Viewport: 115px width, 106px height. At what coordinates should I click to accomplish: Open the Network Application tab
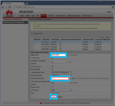[74, 16]
